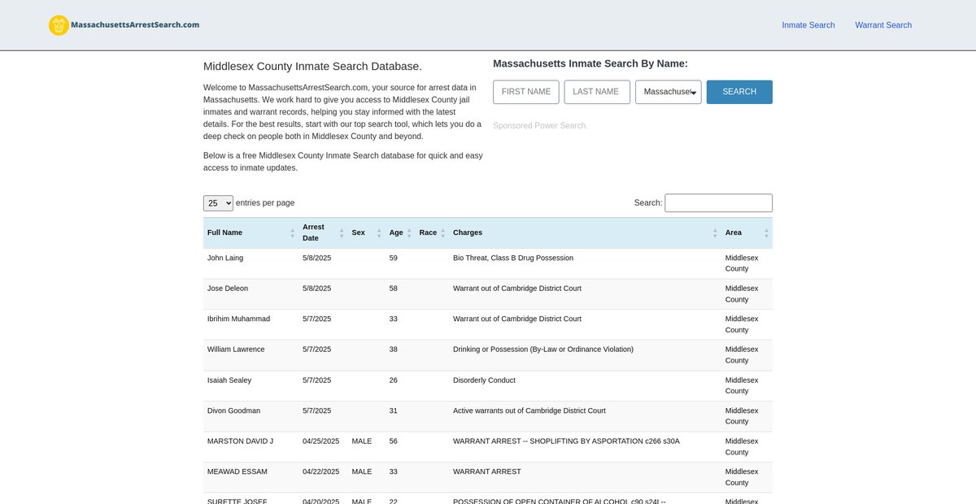Viewport: 976px width, 504px height.
Task: Open the entries per page dropdown
Action: click(218, 203)
